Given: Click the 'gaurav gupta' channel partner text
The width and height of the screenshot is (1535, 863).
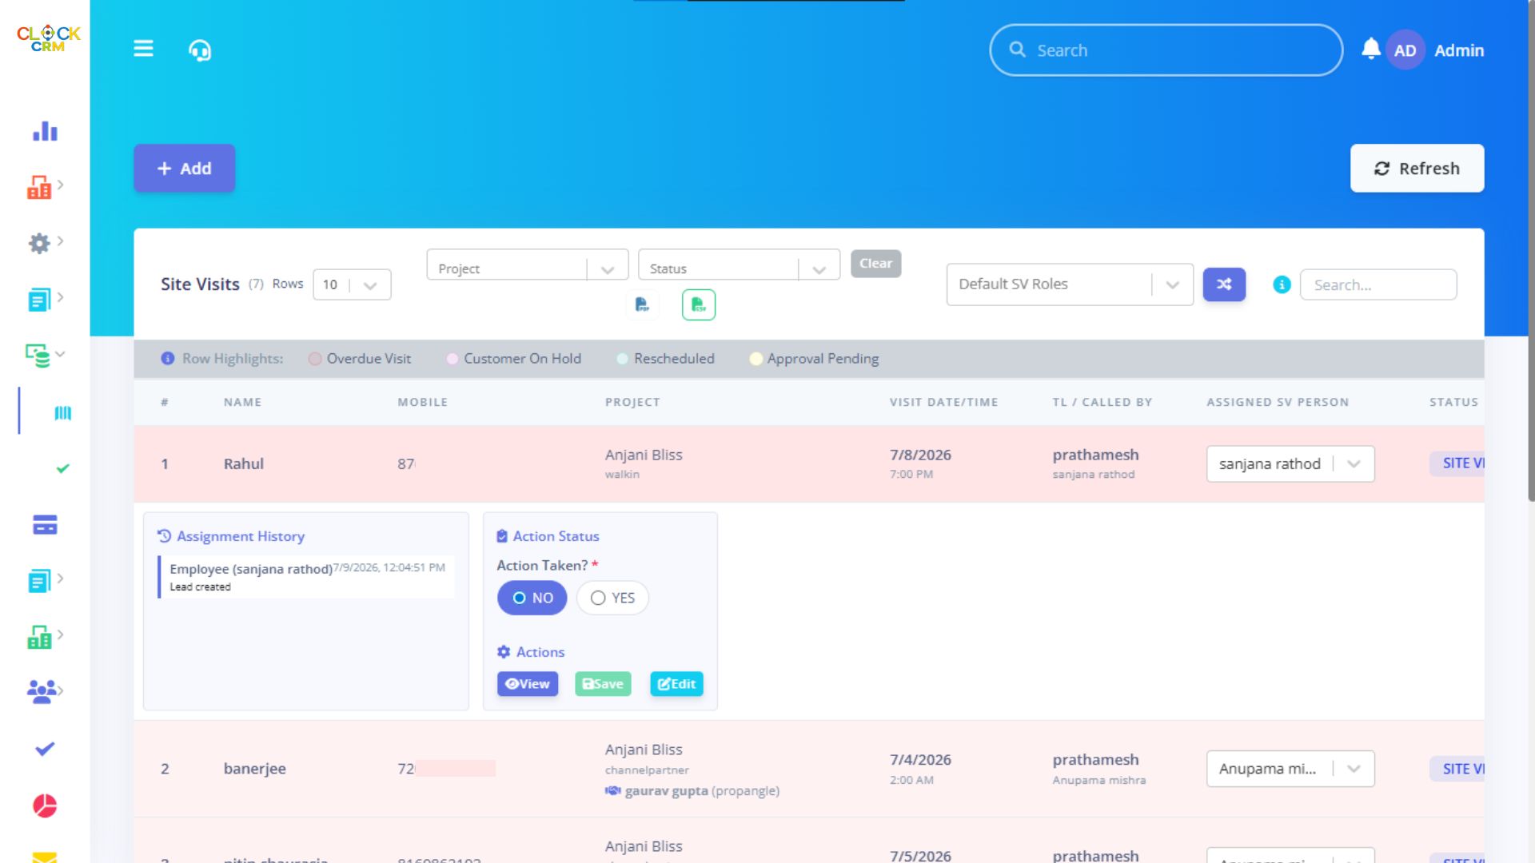Looking at the screenshot, I should coord(666,791).
